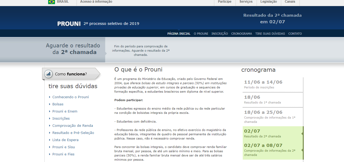This screenshot has width=344, height=162.
Task: Click the cronograma panel scrollbar
Action: click(x=303, y=119)
